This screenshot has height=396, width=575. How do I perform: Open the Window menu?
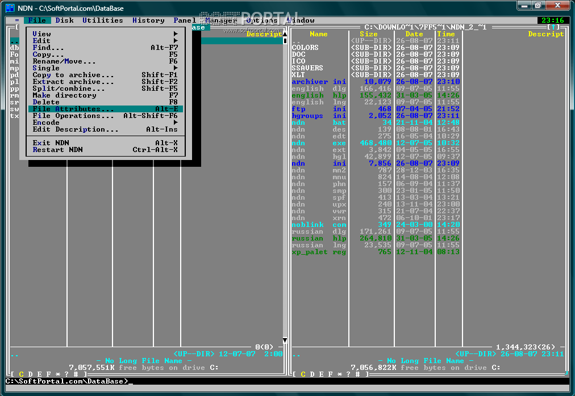pyautogui.click(x=301, y=20)
